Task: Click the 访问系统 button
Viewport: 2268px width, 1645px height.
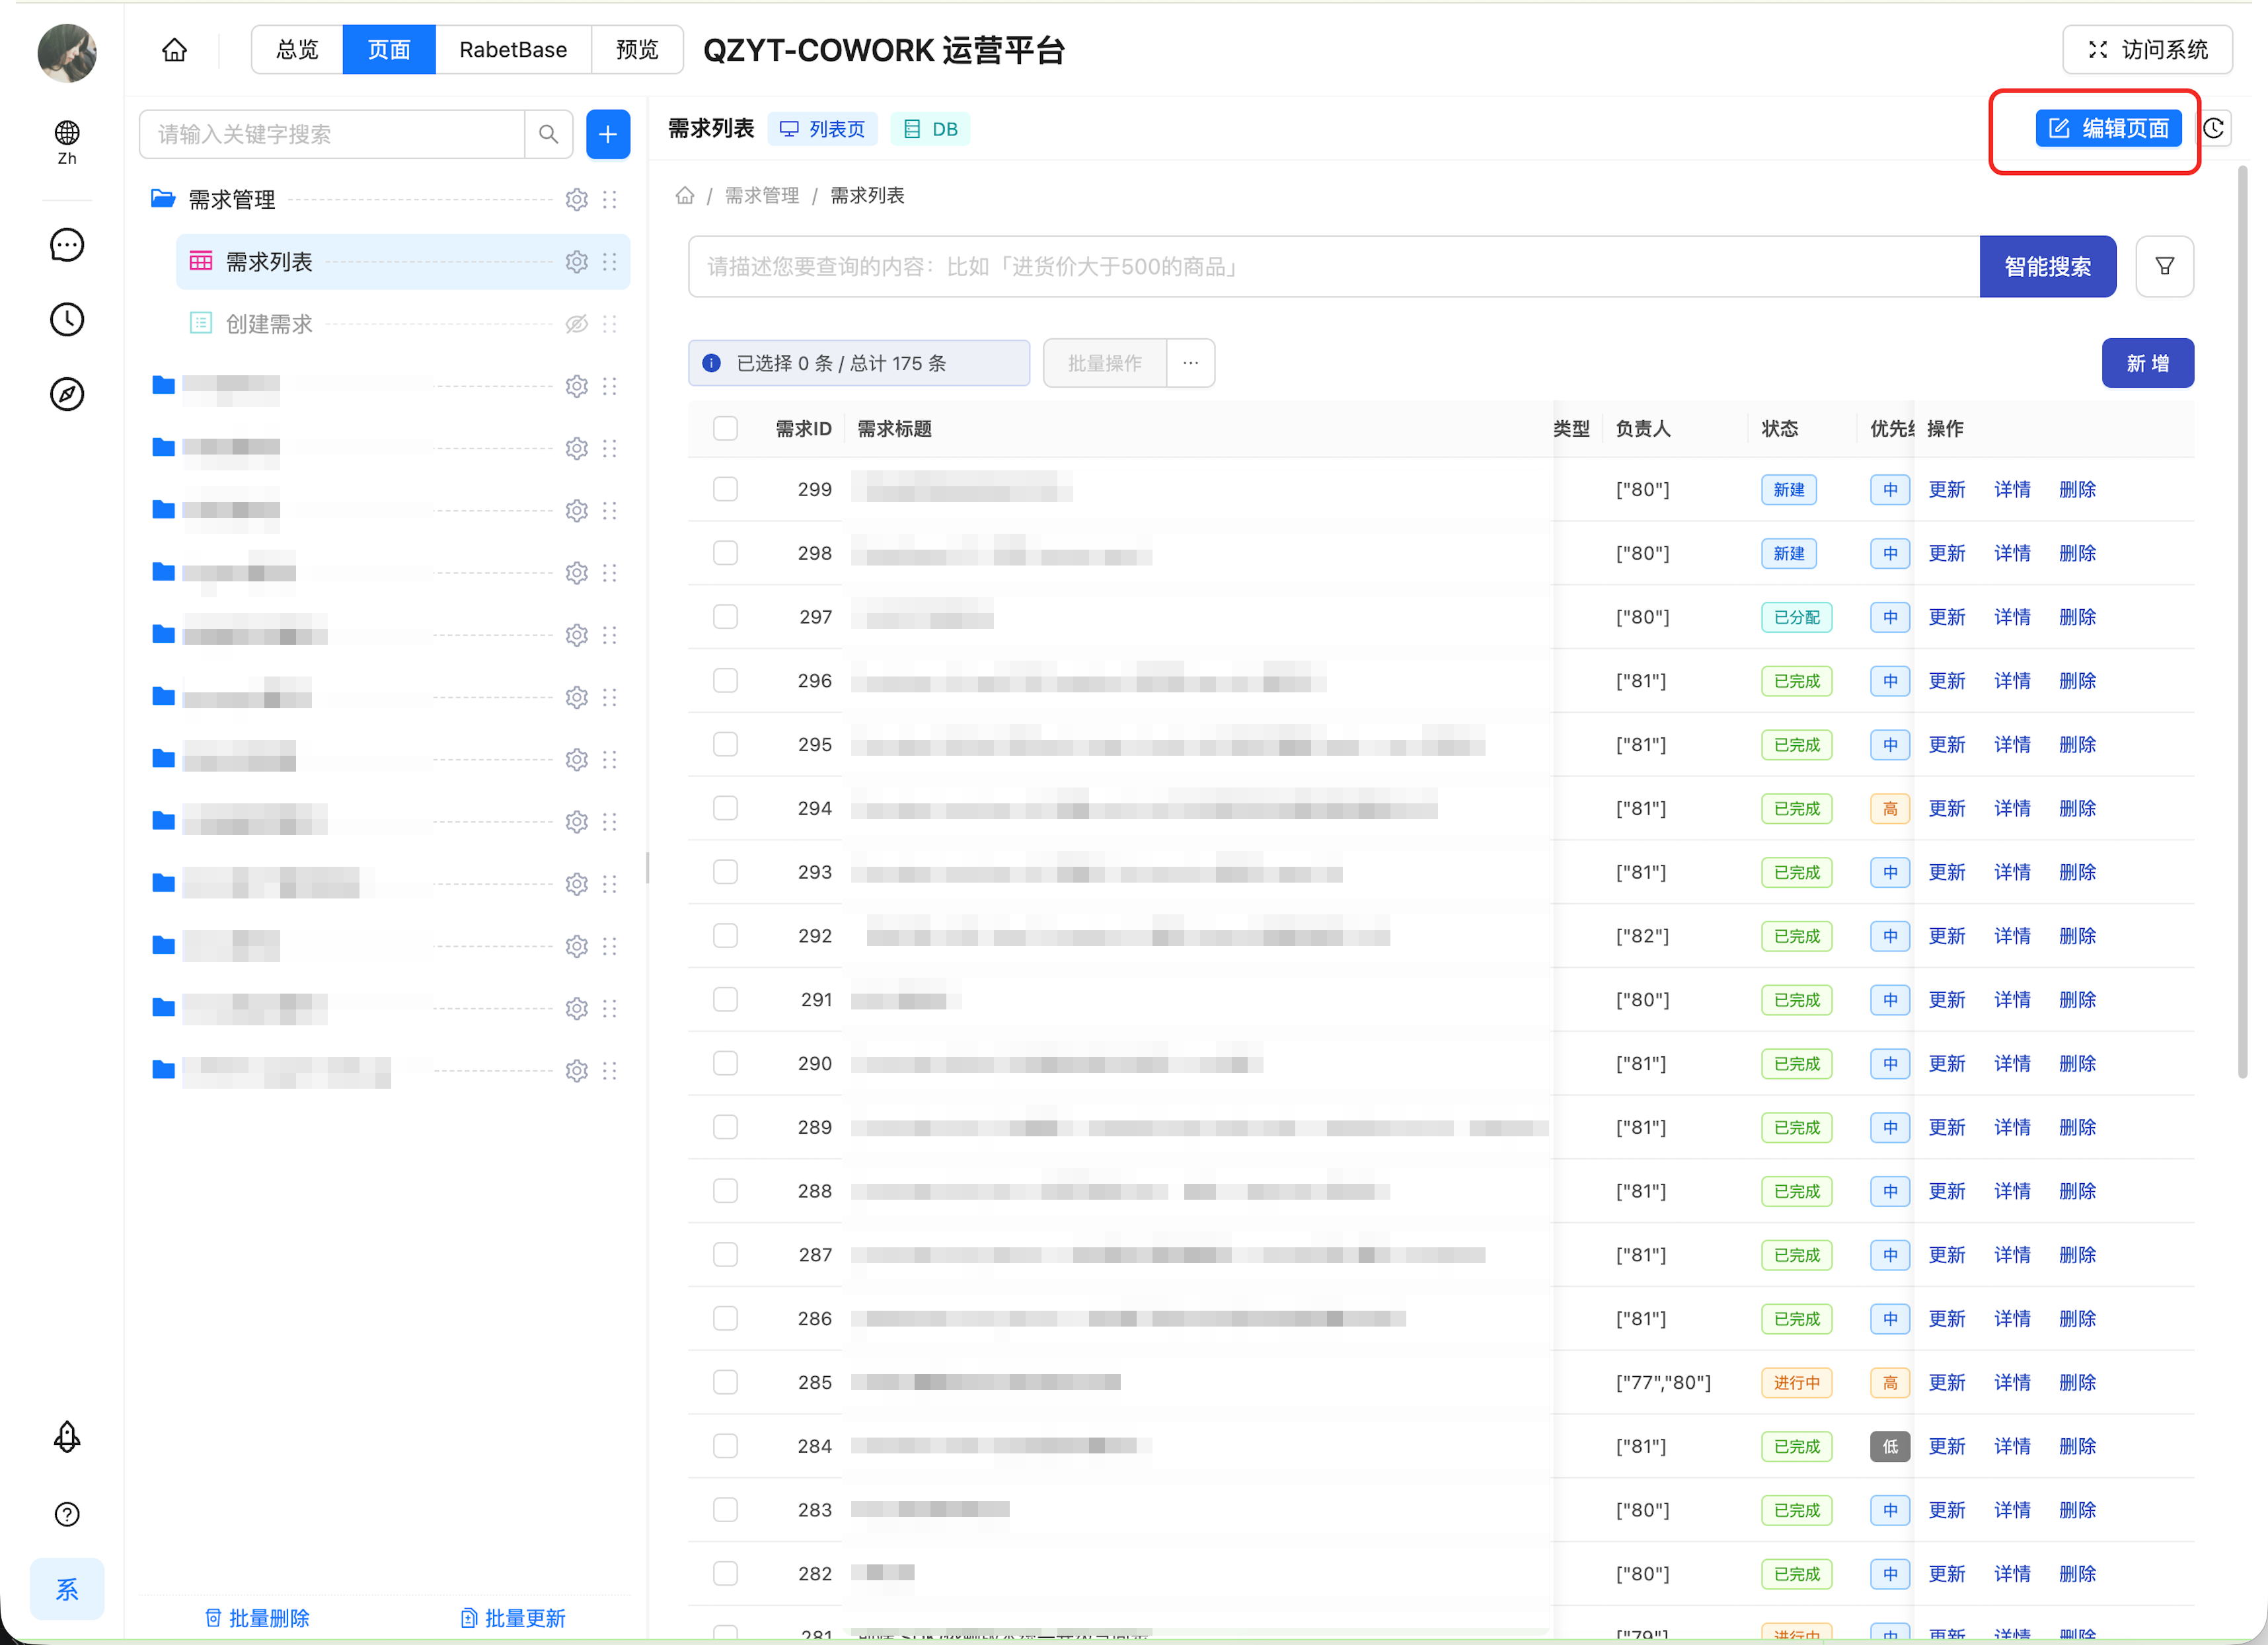Action: coord(2148,50)
